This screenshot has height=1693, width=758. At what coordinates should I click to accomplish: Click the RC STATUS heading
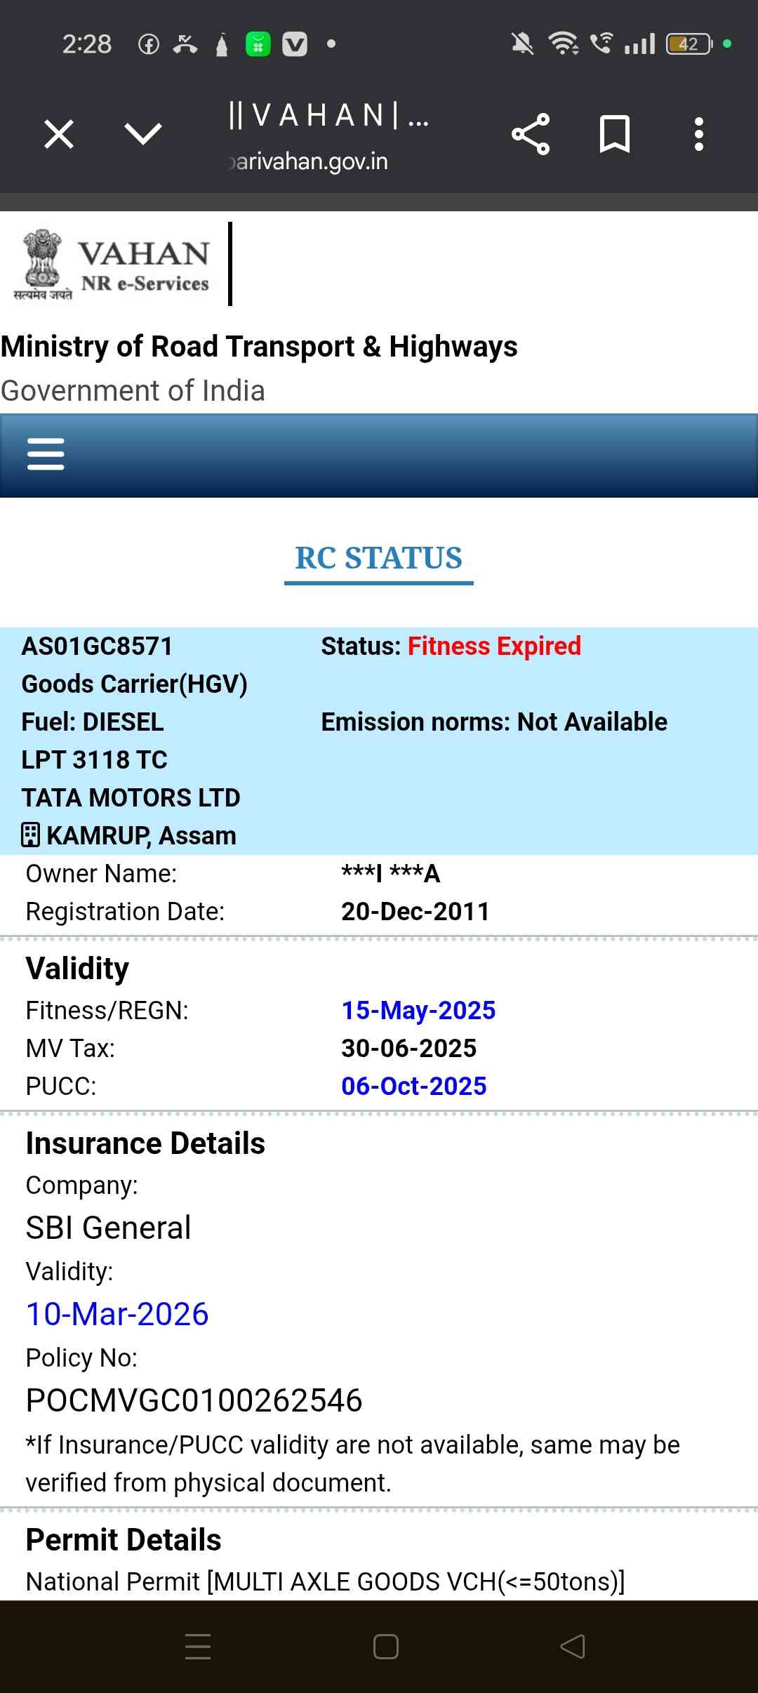[x=378, y=559]
